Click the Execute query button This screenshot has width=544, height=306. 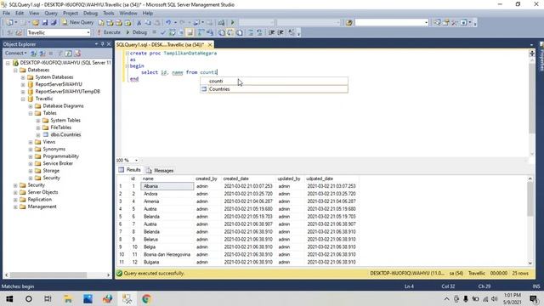click(x=108, y=32)
